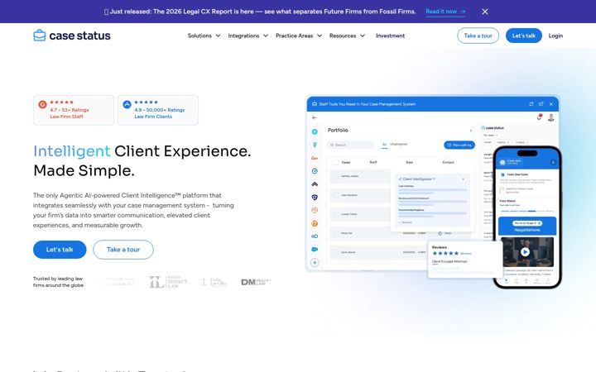
Task: Click the Salesforce cloud icon in mockup sidebar
Action: [x=315, y=250]
